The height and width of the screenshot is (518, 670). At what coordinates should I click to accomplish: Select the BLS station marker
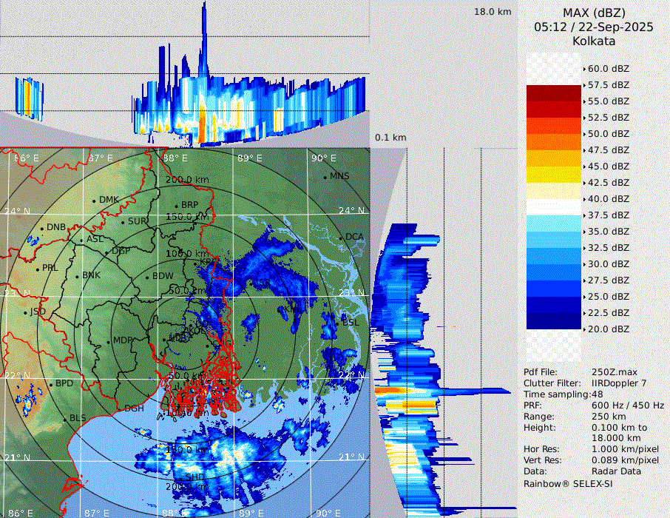click(x=65, y=420)
